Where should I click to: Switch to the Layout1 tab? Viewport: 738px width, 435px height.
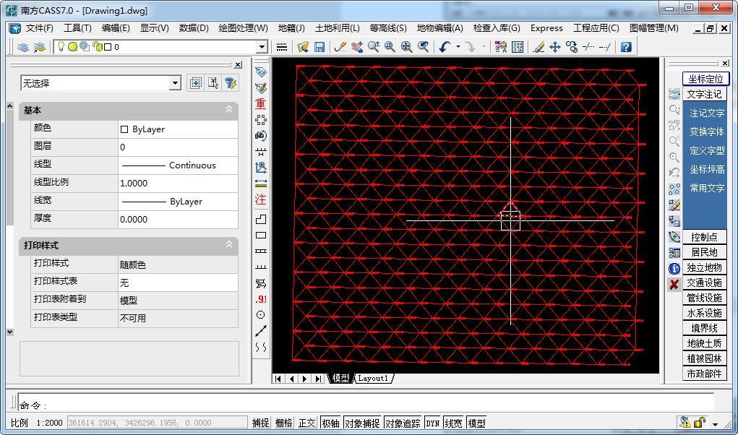[374, 379]
